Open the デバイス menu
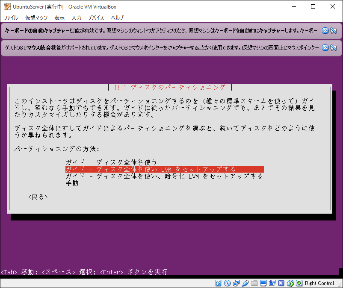Screen dimensions: 343x288 (x=96, y=18)
